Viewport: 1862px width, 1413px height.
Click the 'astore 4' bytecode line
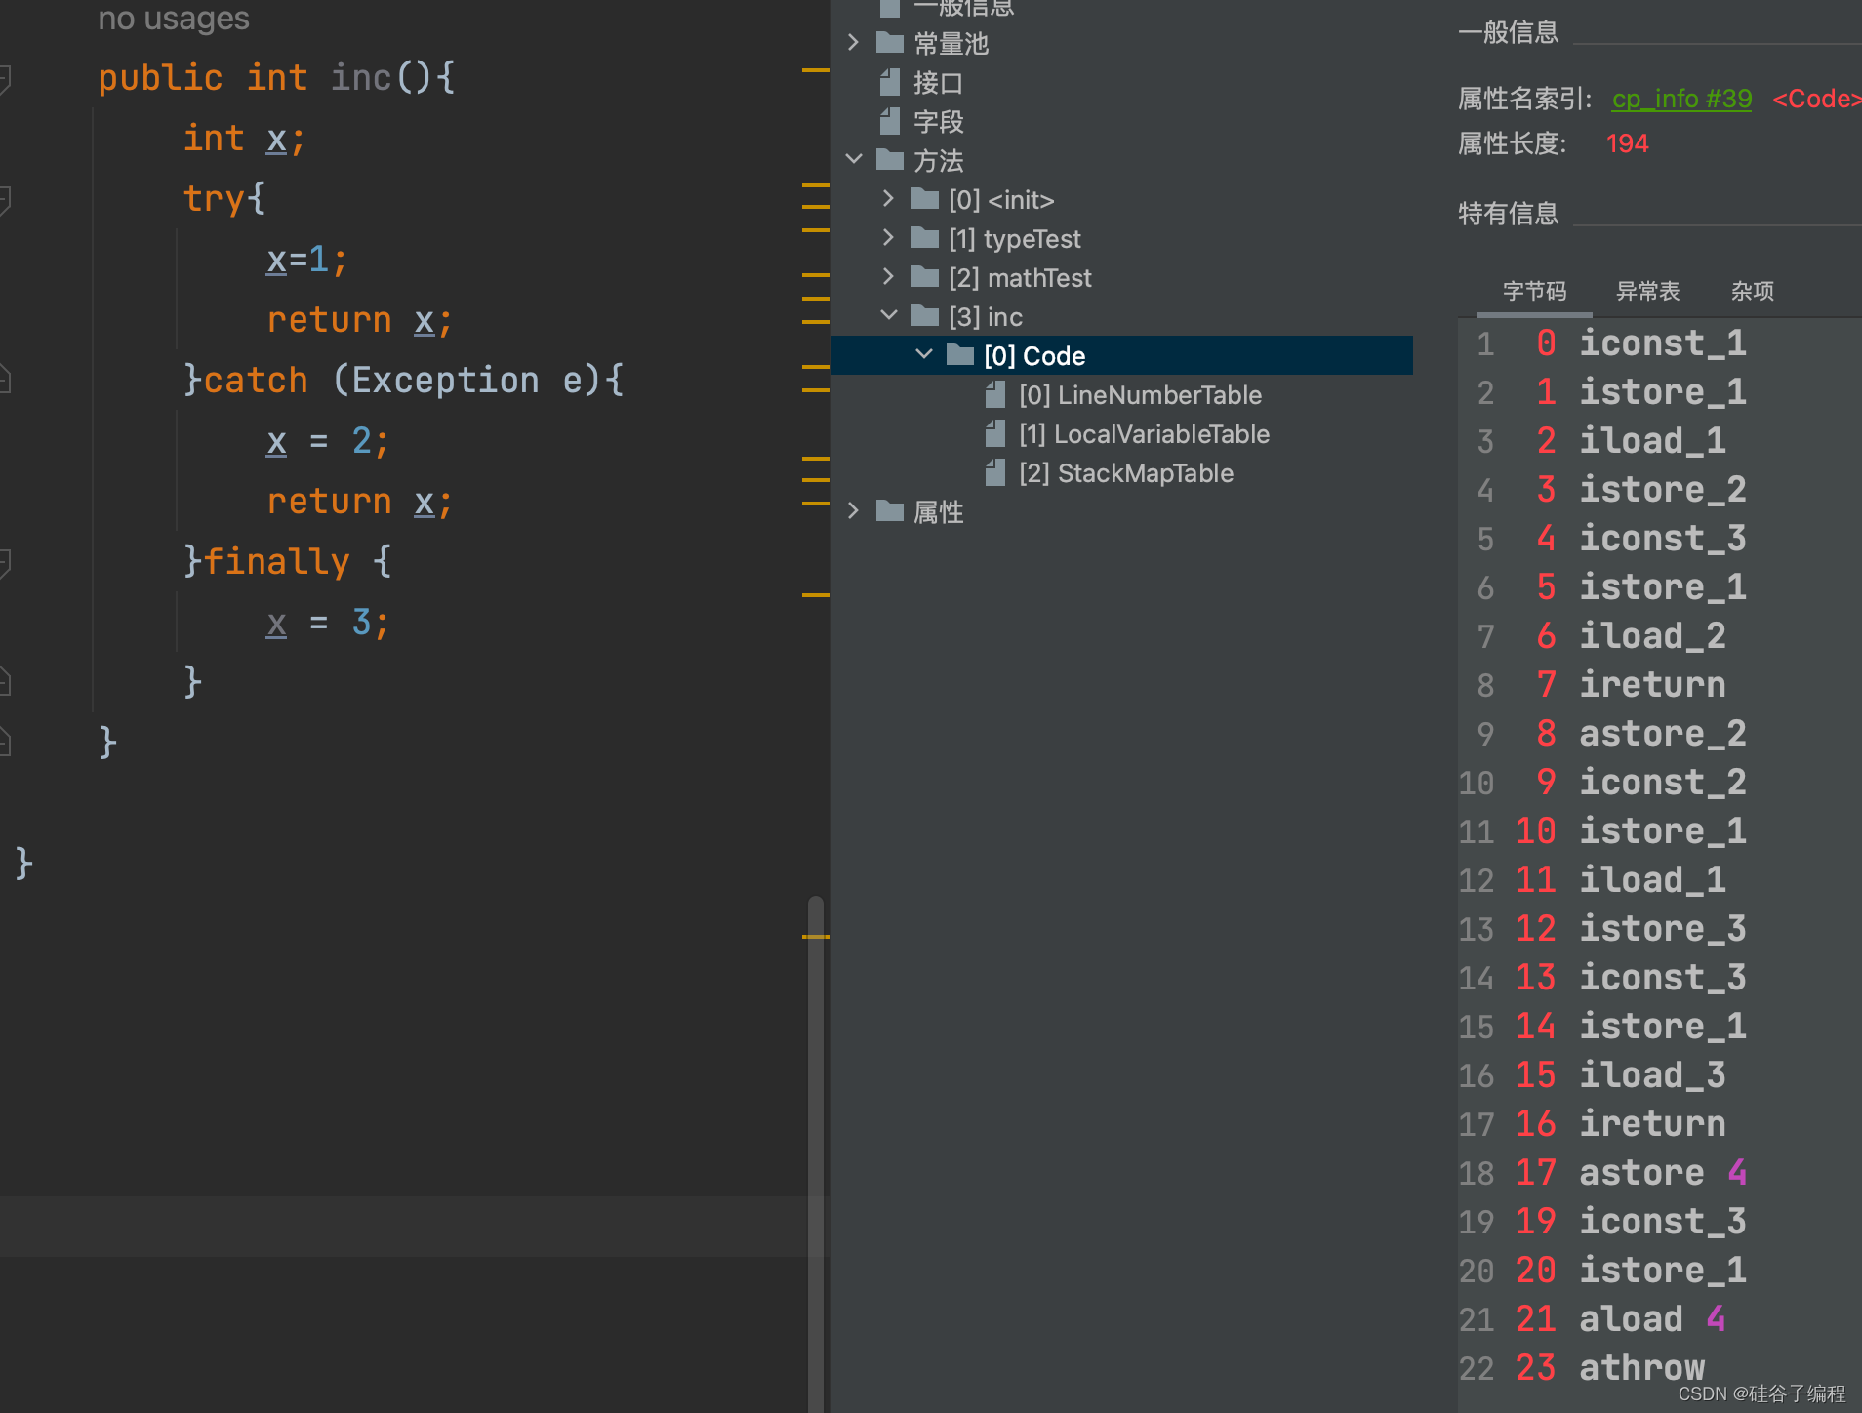(x=1663, y=1172)
